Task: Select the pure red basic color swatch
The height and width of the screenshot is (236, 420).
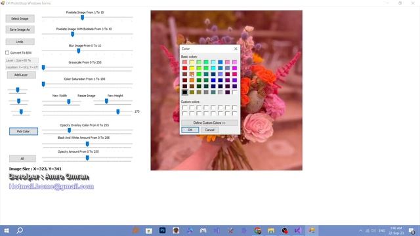Action: click(185, 68)
